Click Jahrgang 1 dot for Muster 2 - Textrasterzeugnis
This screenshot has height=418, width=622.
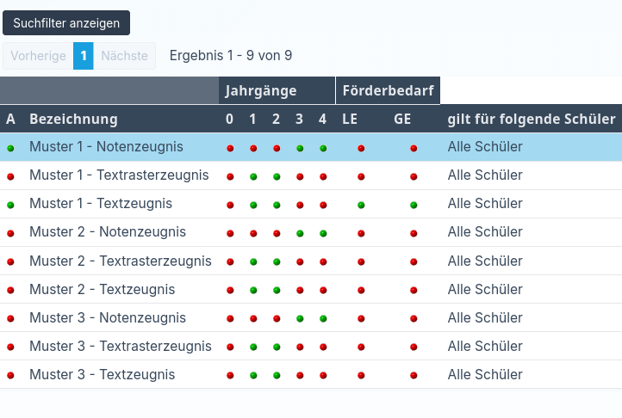[253, 261]
